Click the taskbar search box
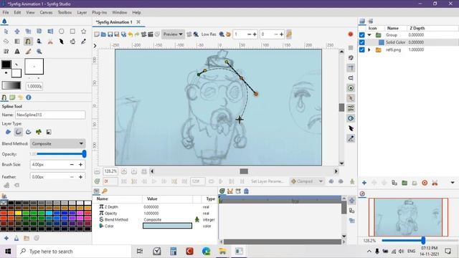Viewport: 459px width, 258px height. (74, 252)
